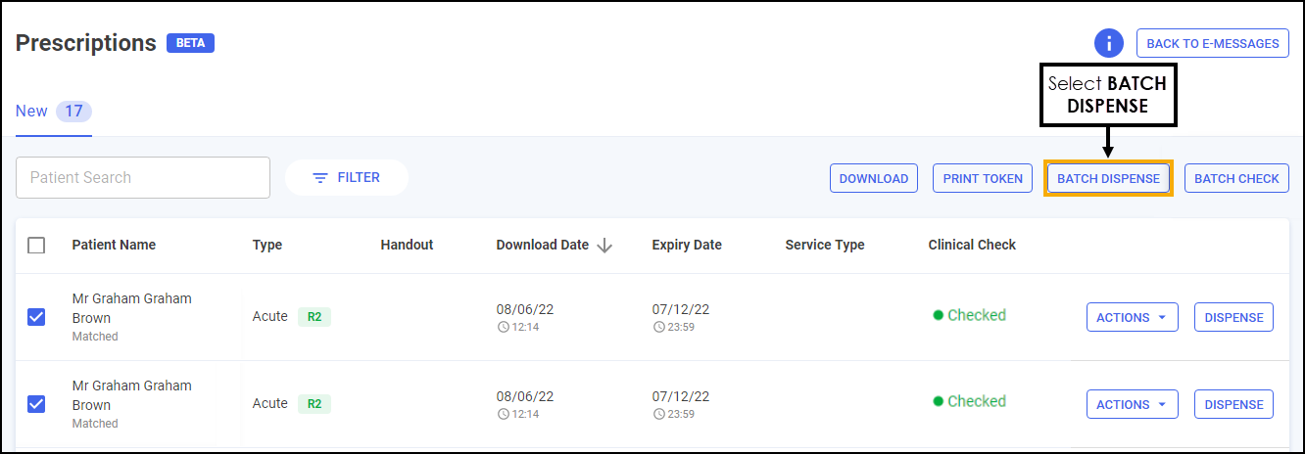Screen dimensions: 1305x454
Task: Uncheck the second Graham Brown prescription checkbox
Action: [x=36, y=403]
